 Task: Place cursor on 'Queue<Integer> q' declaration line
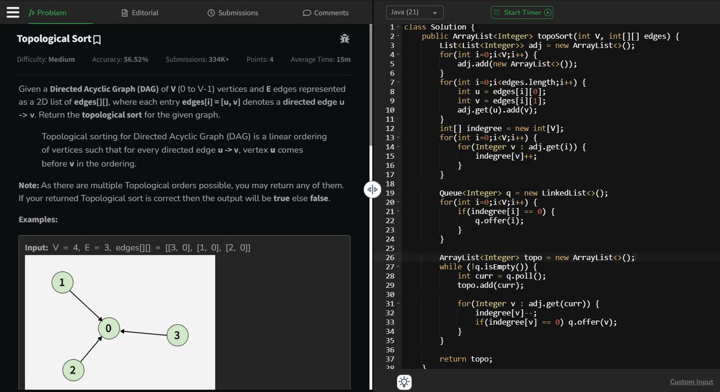[x=524, y=193]
